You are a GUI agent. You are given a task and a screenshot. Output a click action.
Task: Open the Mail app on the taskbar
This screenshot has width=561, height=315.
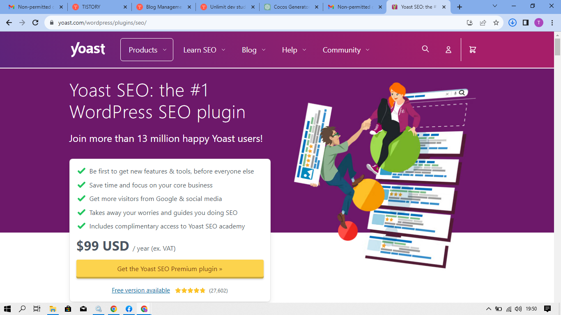[83, 309]
